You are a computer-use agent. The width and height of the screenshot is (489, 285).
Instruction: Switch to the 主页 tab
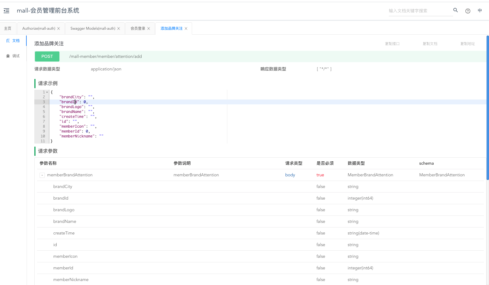(8, 28)
